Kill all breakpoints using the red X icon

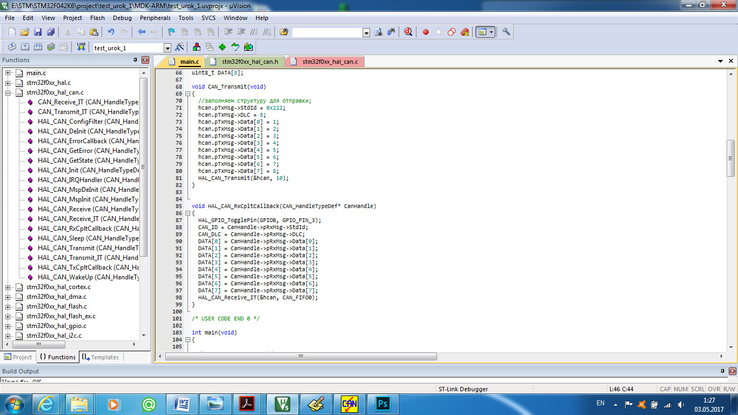[x=465, y=32]
